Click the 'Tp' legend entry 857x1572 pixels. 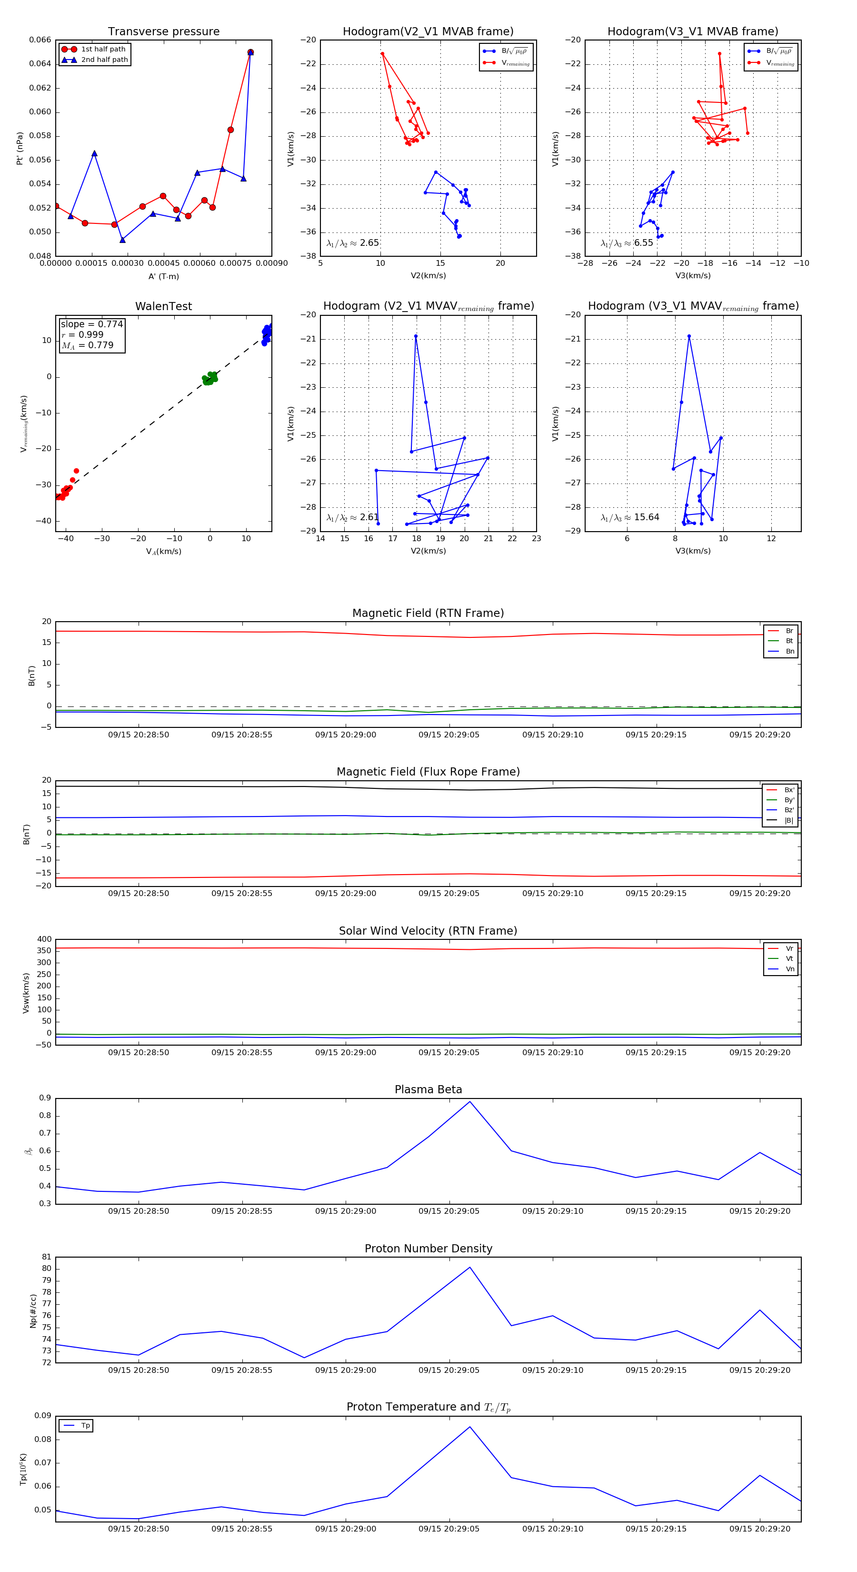[77, 1426]
